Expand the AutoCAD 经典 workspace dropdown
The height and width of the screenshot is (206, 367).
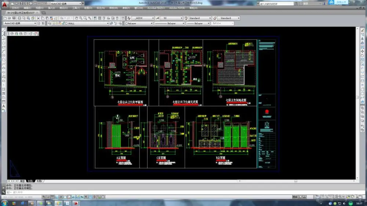point(35,23)
